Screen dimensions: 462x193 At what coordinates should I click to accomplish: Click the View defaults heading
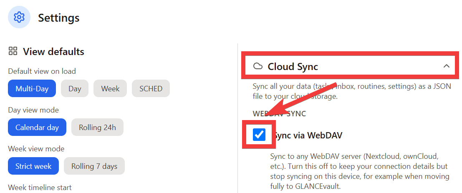click(x=53, y=52)
